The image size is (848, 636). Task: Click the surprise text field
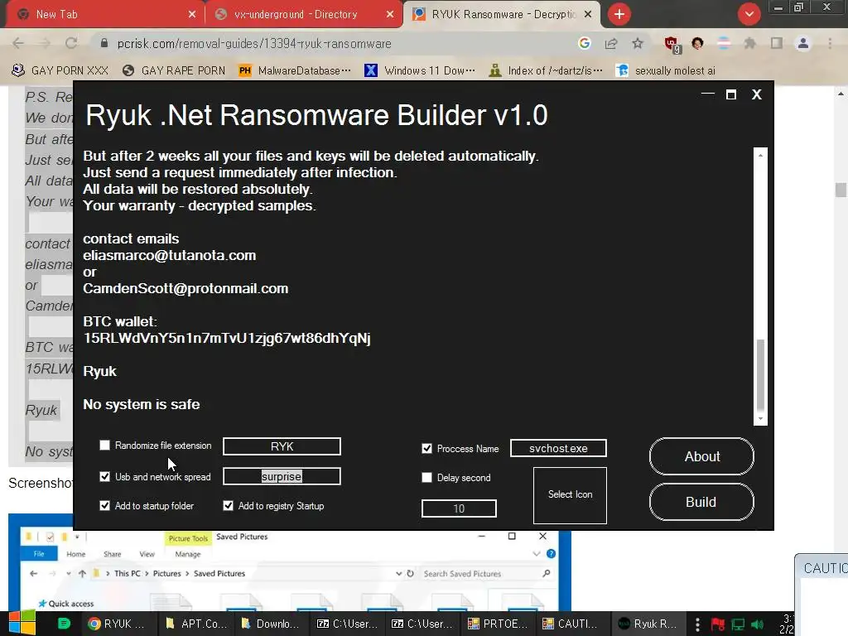click(x=282, y=476)
